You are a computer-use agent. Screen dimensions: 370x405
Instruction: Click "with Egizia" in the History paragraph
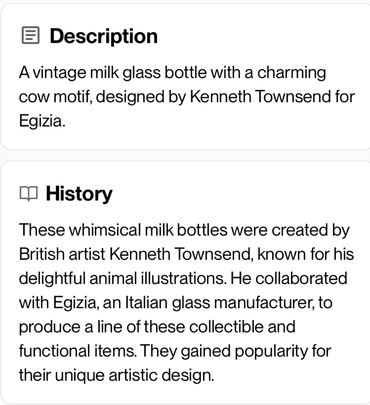(59, 303)
